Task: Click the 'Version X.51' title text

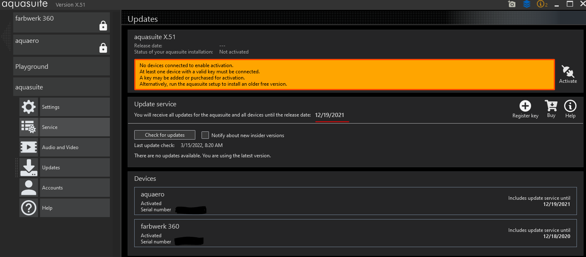Action: pos(70,5)
